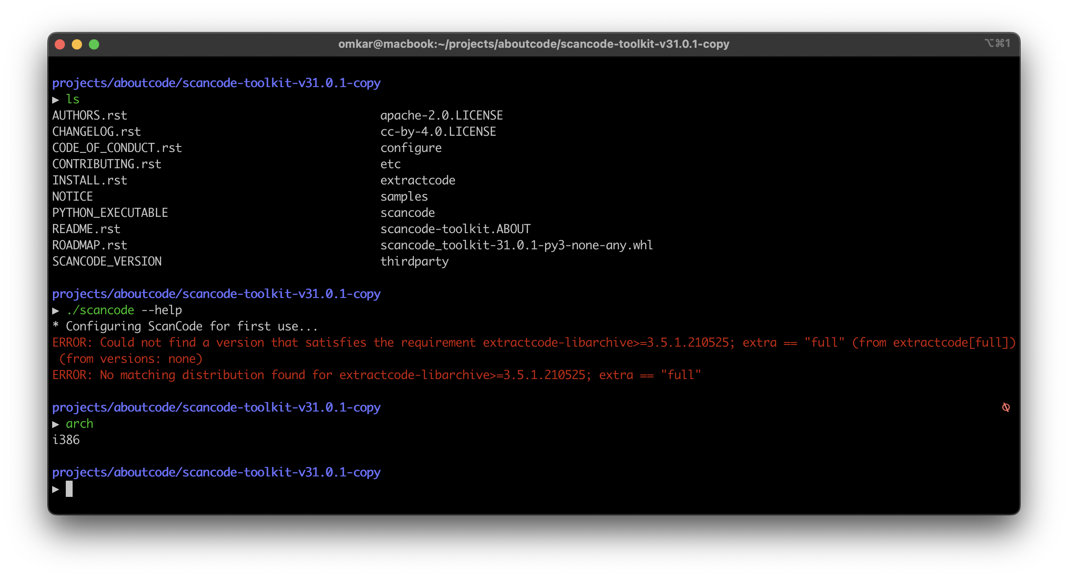Click CODE_OF_CONDUCT.rst in the listing
The width and height of the screenshot is (1068, 578).
pyautogui.click(x=117, y=148)
